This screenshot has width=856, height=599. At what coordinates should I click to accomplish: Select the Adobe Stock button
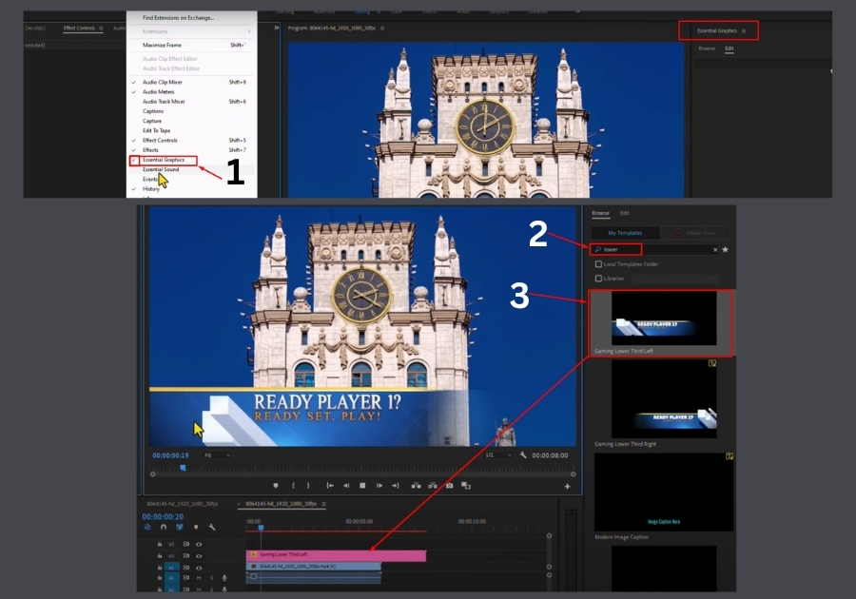pyautogui.click(x=695, y=233)
